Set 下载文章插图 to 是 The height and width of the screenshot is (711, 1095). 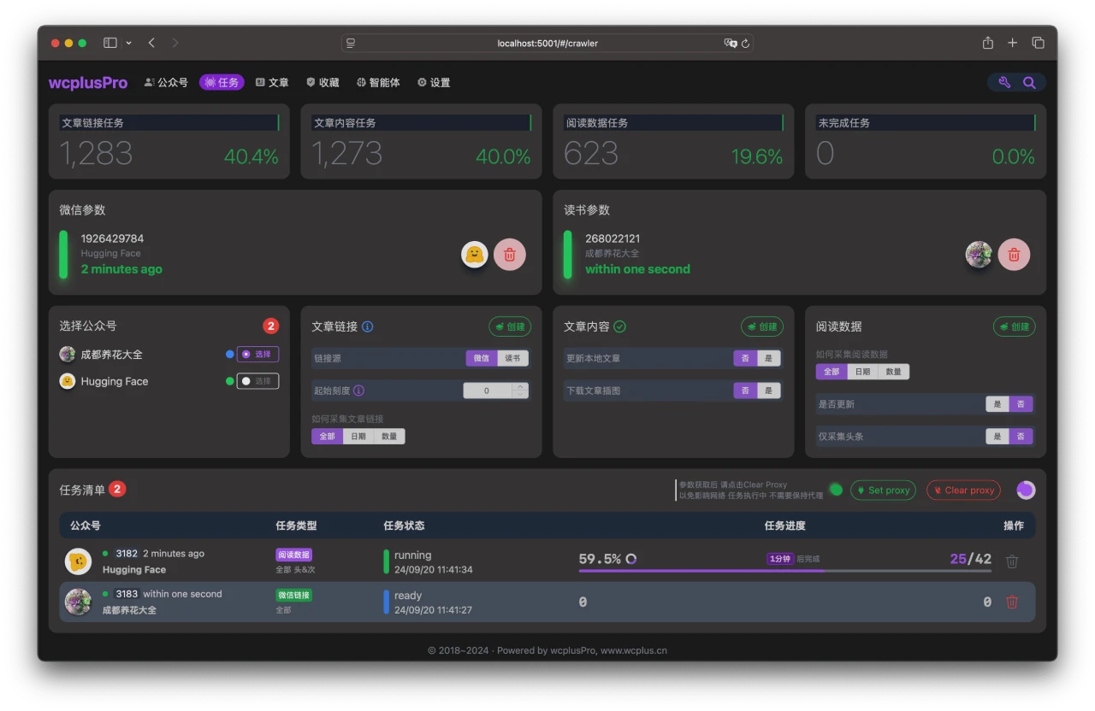click(768, 391)
